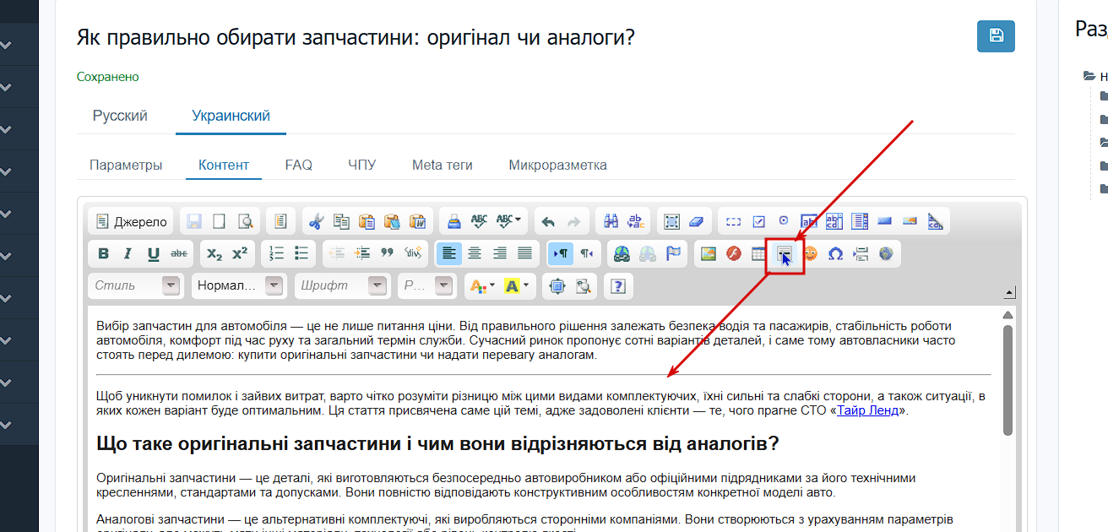Insert a radio button form field icon

(784, 221)
